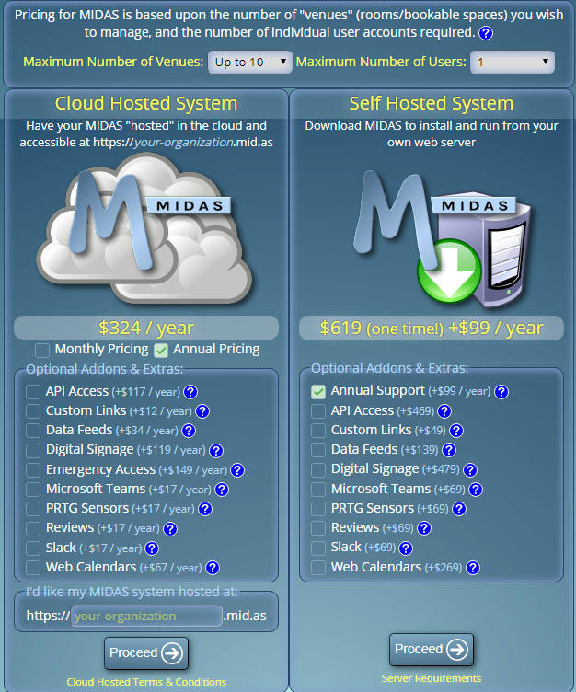This screenshot has height=692, width=576.
Task: Click help icon beside self-hosted Web Calendars
Action: (x=473, y=568)
